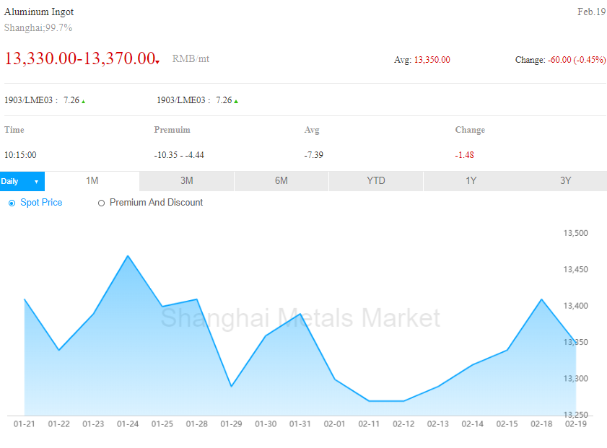Switch to the 1M range tab
Image resolution: width=607 pixels, height=448 pixels.
(x=92, y=181)
